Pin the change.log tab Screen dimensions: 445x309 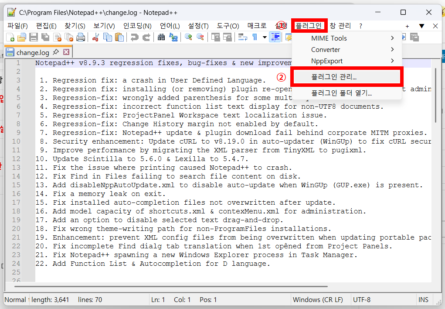56,52
